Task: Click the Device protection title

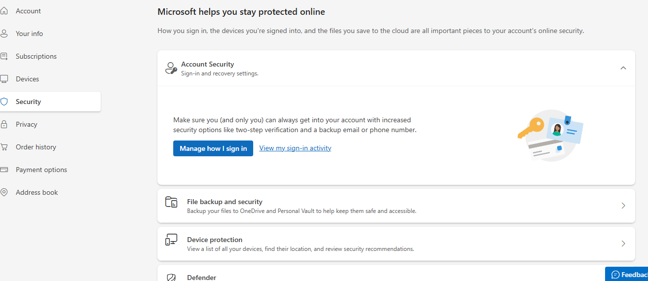Action: (215, 240)
